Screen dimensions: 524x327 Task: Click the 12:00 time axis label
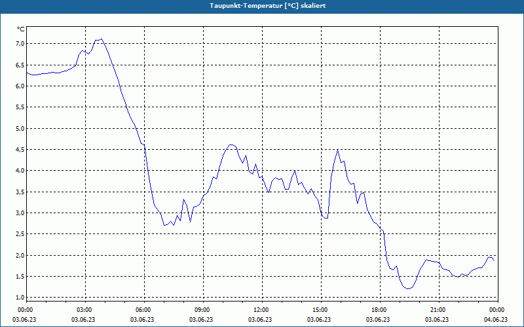(x=261, y=310)
